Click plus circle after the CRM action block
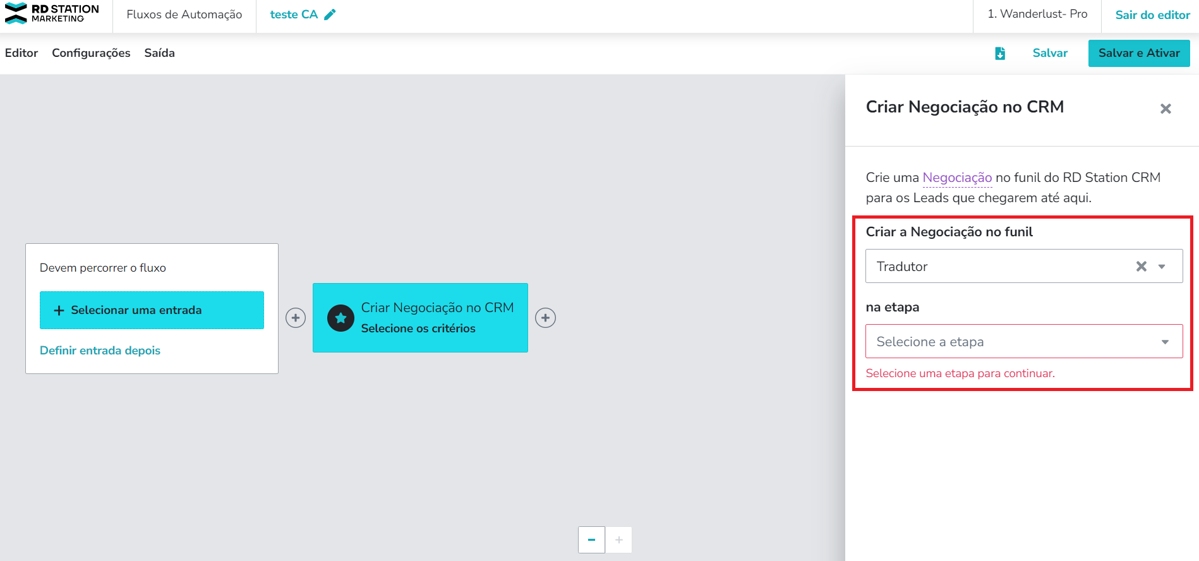 point(546,318)
